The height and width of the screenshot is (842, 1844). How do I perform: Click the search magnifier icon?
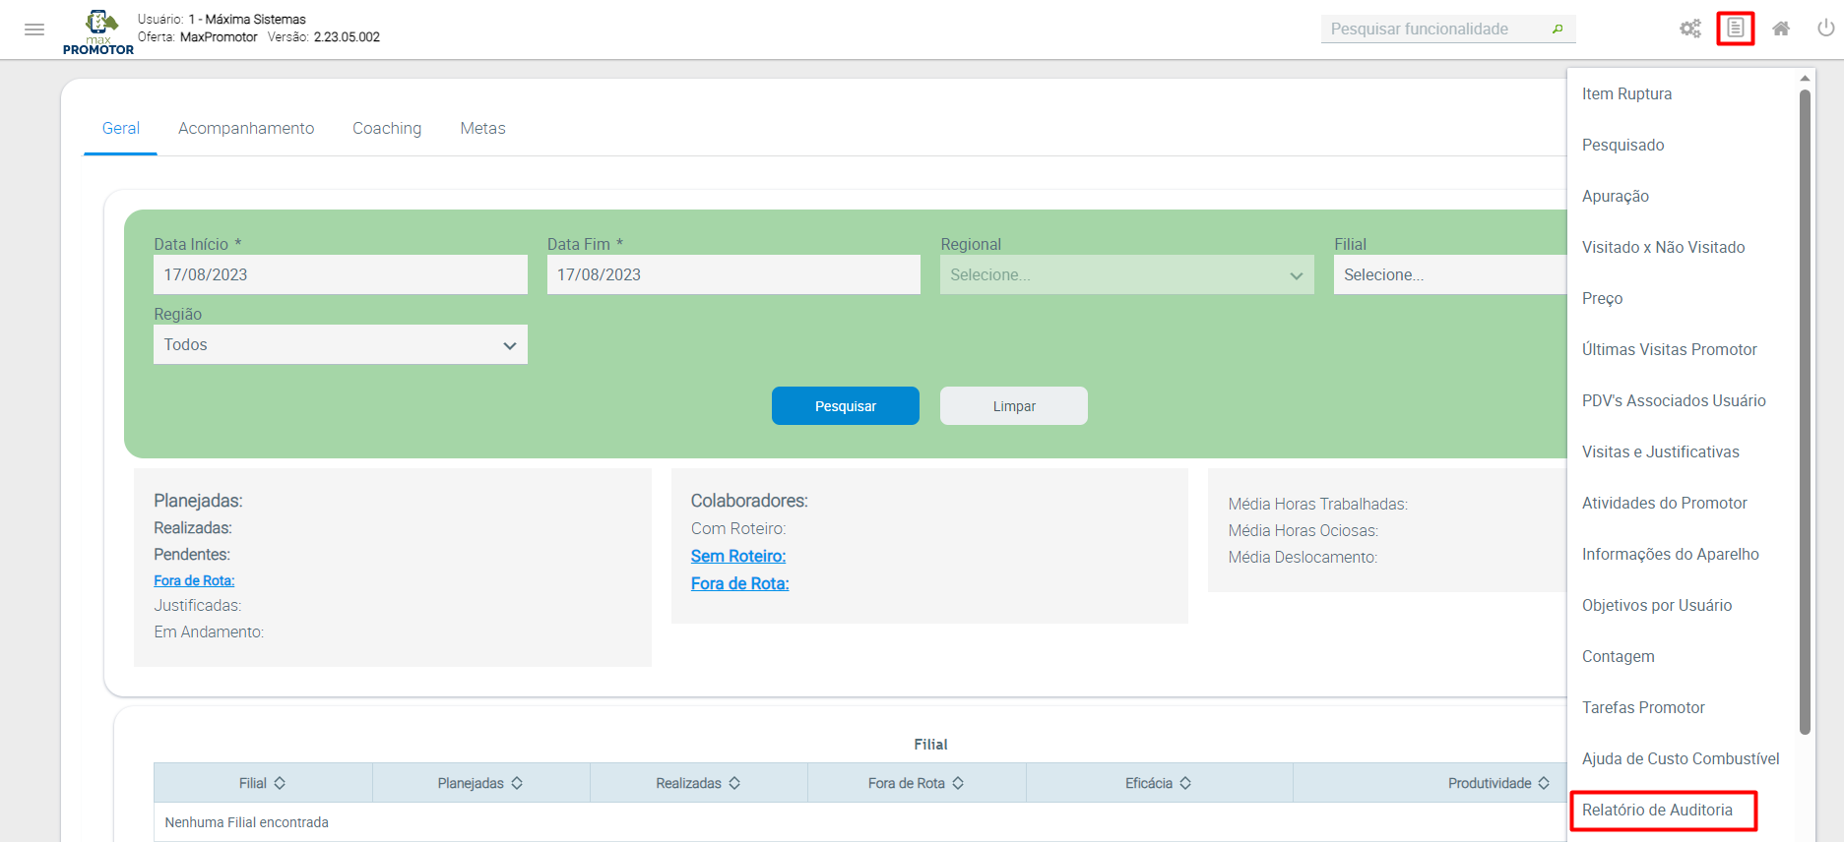pos(1558,29)
